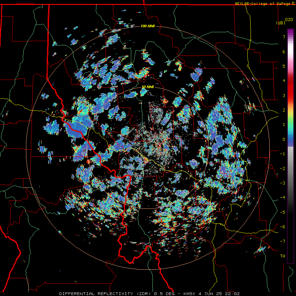The height and width of the screenshot is (296, 296).
Task: Click the -1 value on the color scale
Action: coord(283,154)
